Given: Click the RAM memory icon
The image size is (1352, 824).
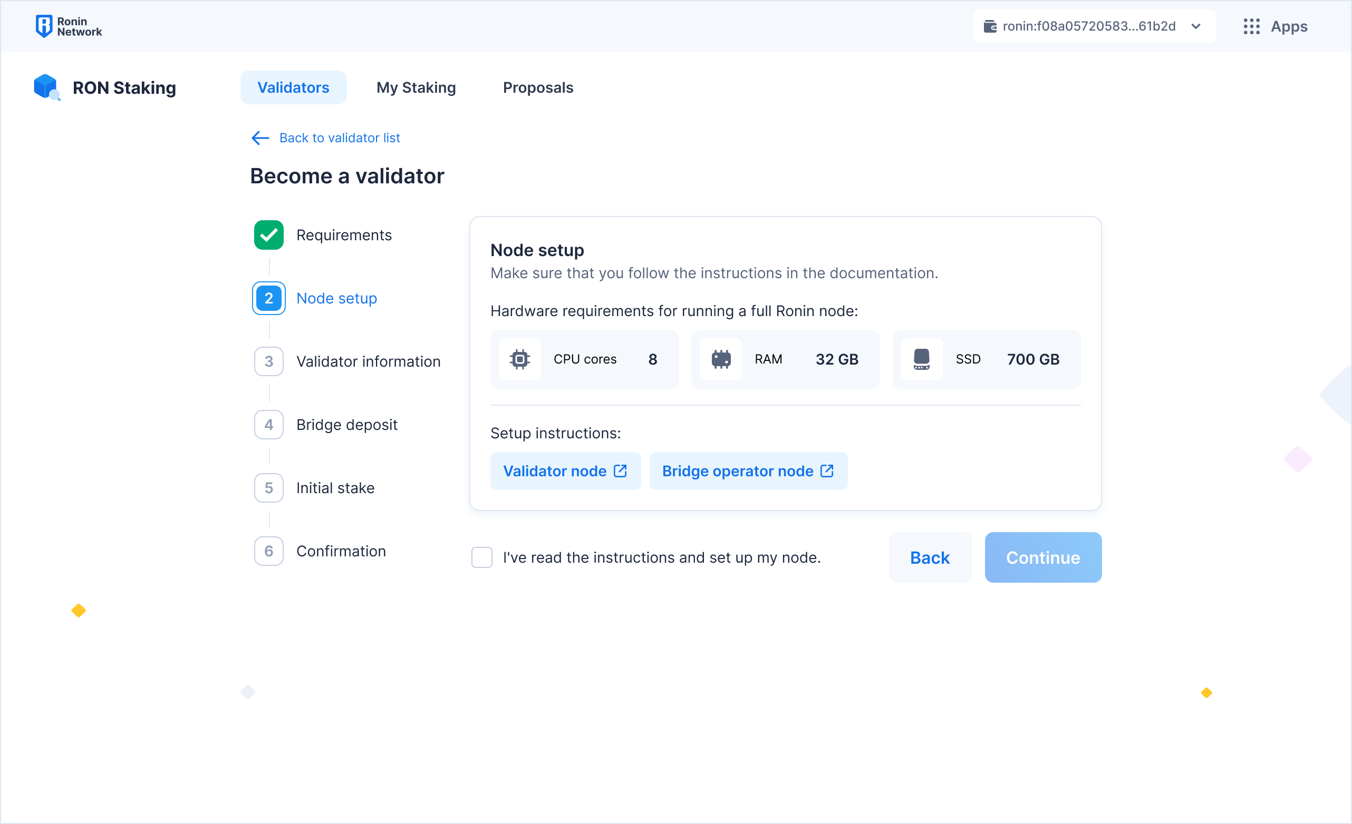Looking at the screenshot, I should pyautogui.click(x=721, y=360).
